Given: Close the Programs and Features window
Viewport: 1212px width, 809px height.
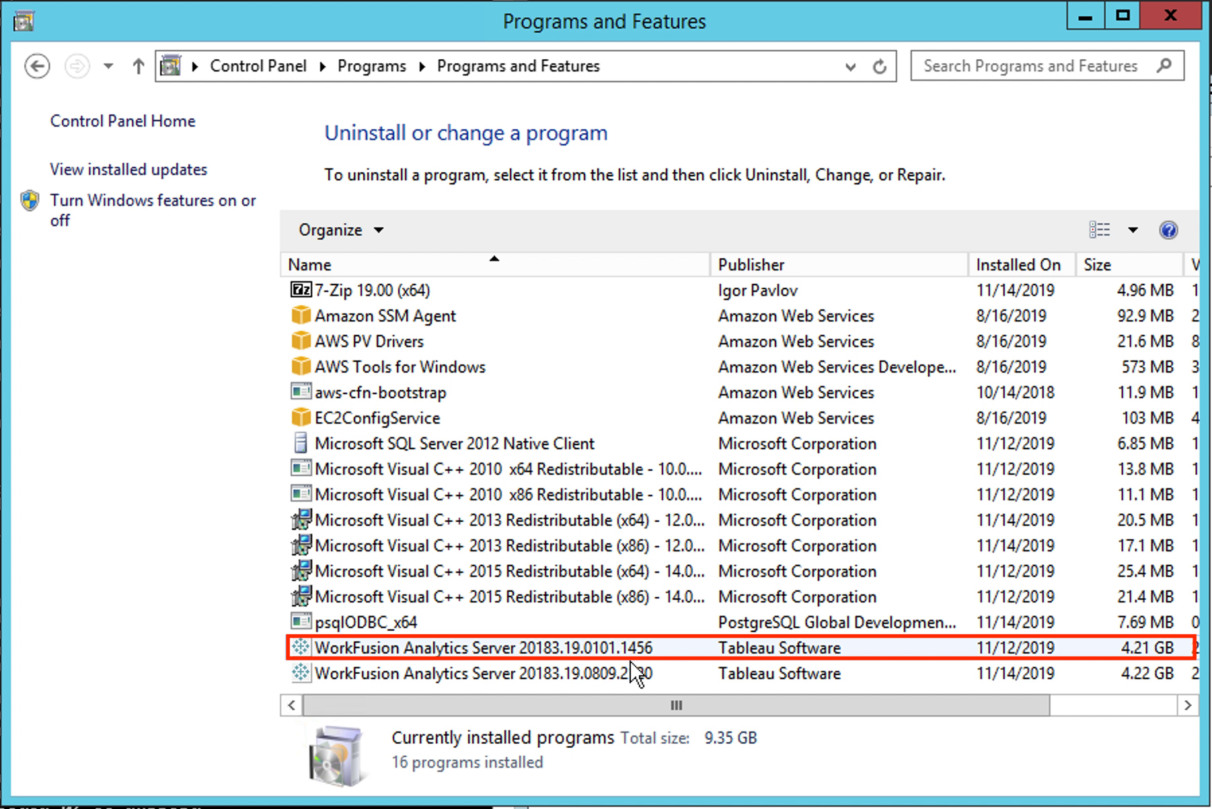Looking at the screenshot, I should click(x=1170, y=16).
